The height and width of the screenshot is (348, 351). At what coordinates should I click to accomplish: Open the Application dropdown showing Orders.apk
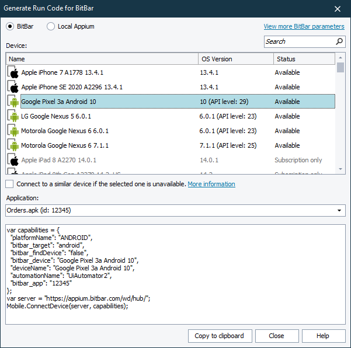click(340, 210)
